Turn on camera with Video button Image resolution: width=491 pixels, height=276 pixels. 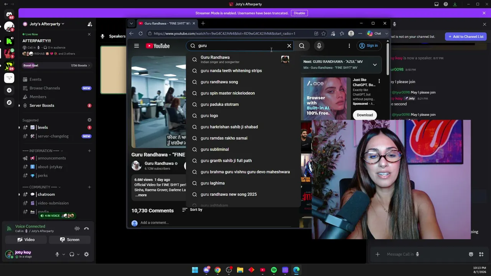click(x=26, y=240)
